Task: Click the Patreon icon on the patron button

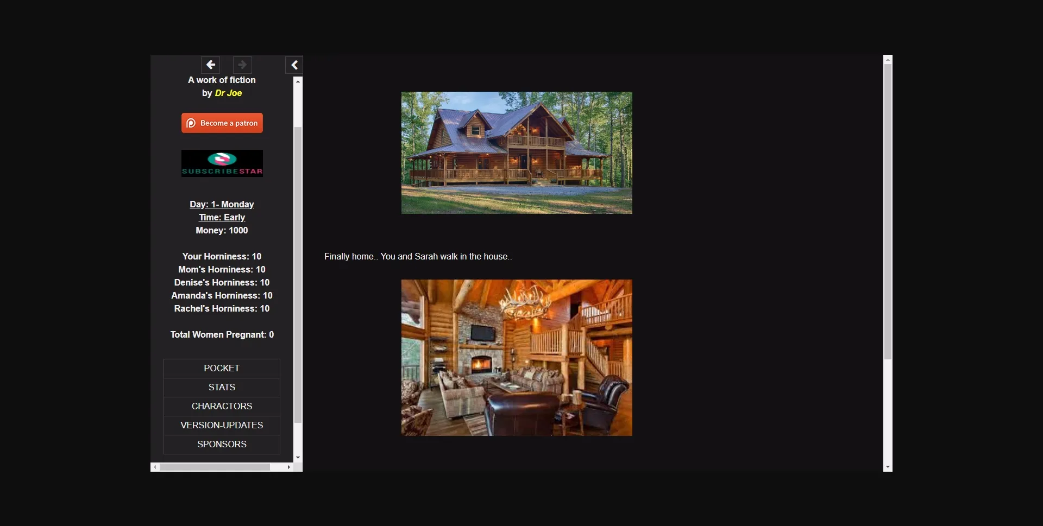Action: pyautogui.click(x=191, y=123)
